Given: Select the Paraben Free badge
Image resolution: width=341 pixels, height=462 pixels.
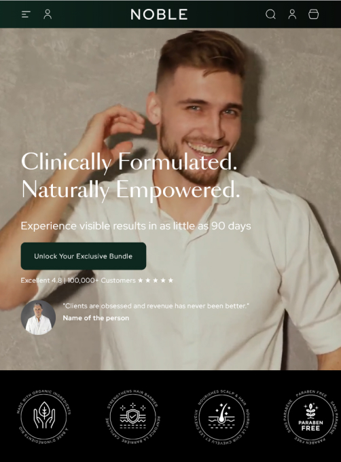Looking at the screenshot, I should tap(310, 416).
